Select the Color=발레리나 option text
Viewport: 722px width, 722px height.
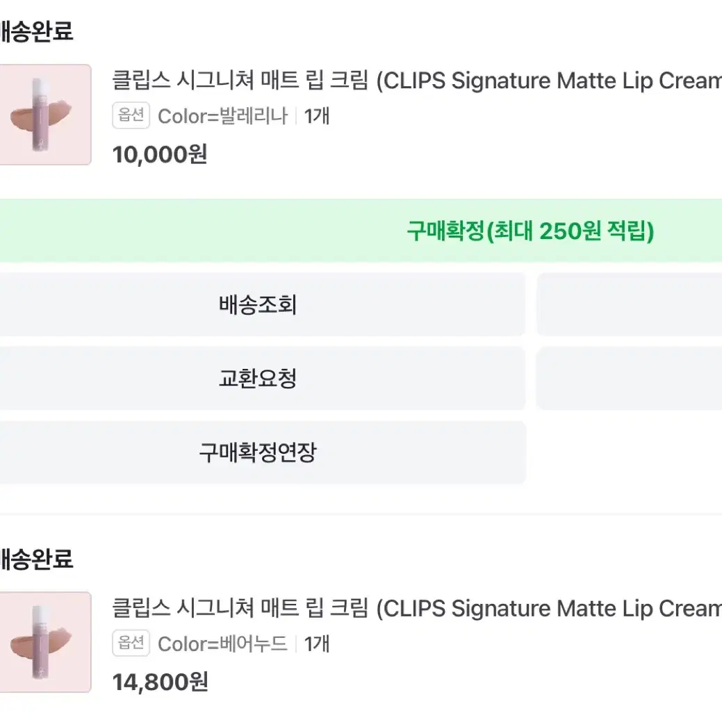(222, 116)
